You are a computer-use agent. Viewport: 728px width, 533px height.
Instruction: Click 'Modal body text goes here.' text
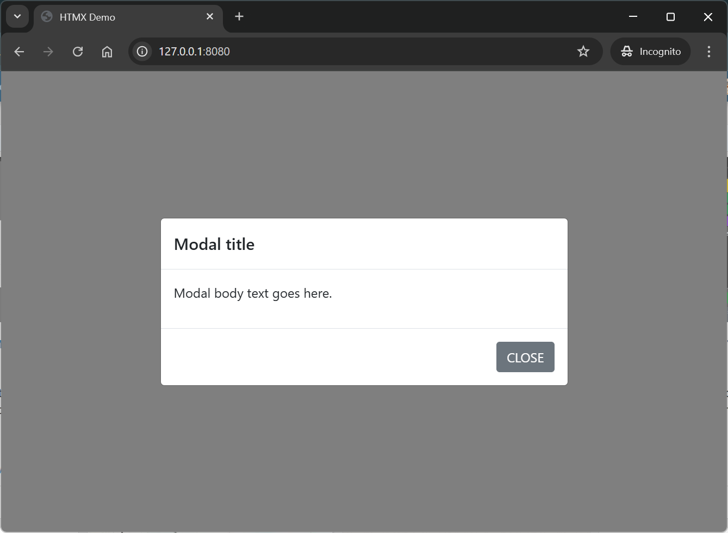[253, 293]
